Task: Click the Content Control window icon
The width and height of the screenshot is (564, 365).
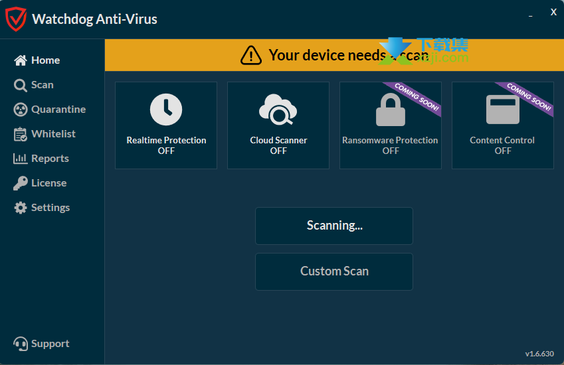Action: 503,110
